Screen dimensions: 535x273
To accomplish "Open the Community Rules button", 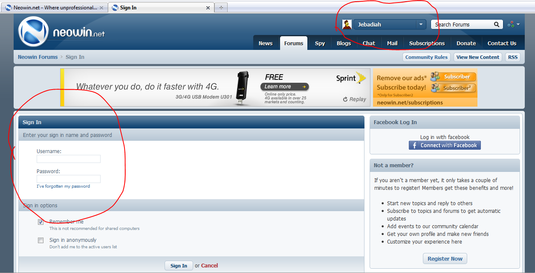I will [x=426, y=57].
